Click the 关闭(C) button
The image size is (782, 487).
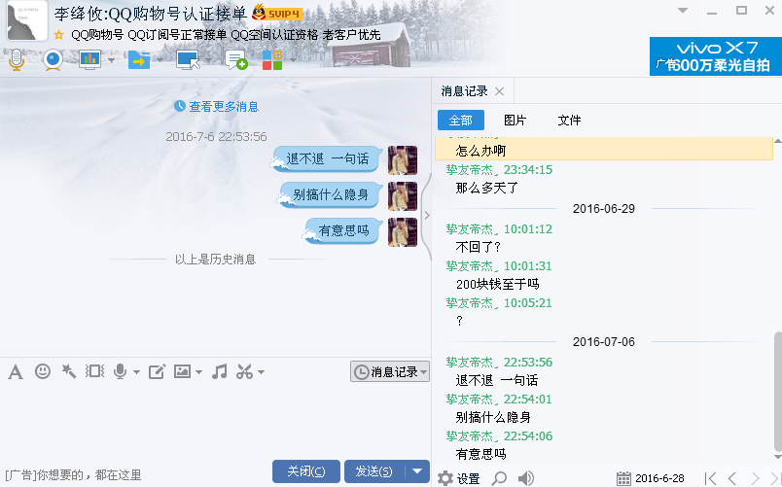click(x=306, y=471)
